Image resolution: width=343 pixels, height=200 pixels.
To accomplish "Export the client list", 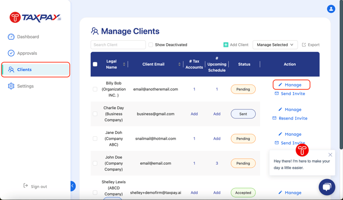I will 311,45.
